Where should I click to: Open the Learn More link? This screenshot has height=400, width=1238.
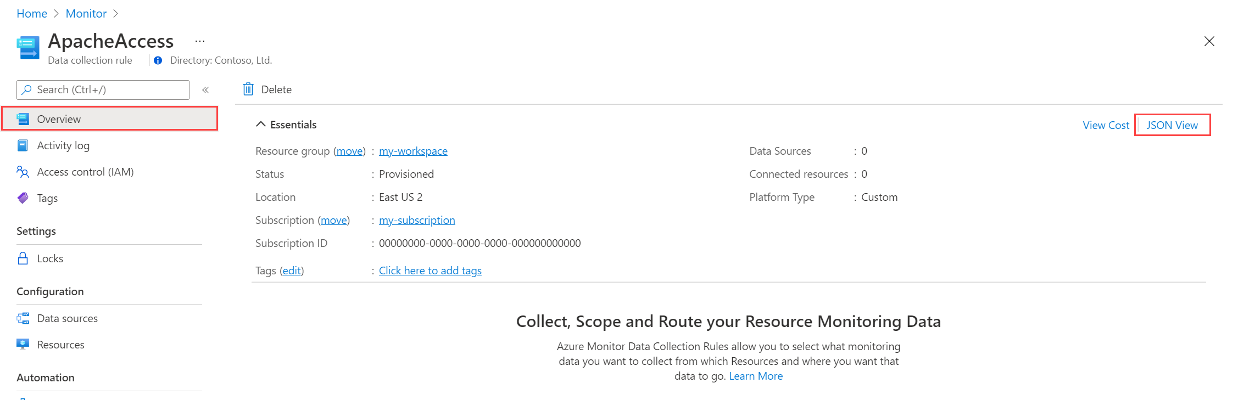coord(756,376)
